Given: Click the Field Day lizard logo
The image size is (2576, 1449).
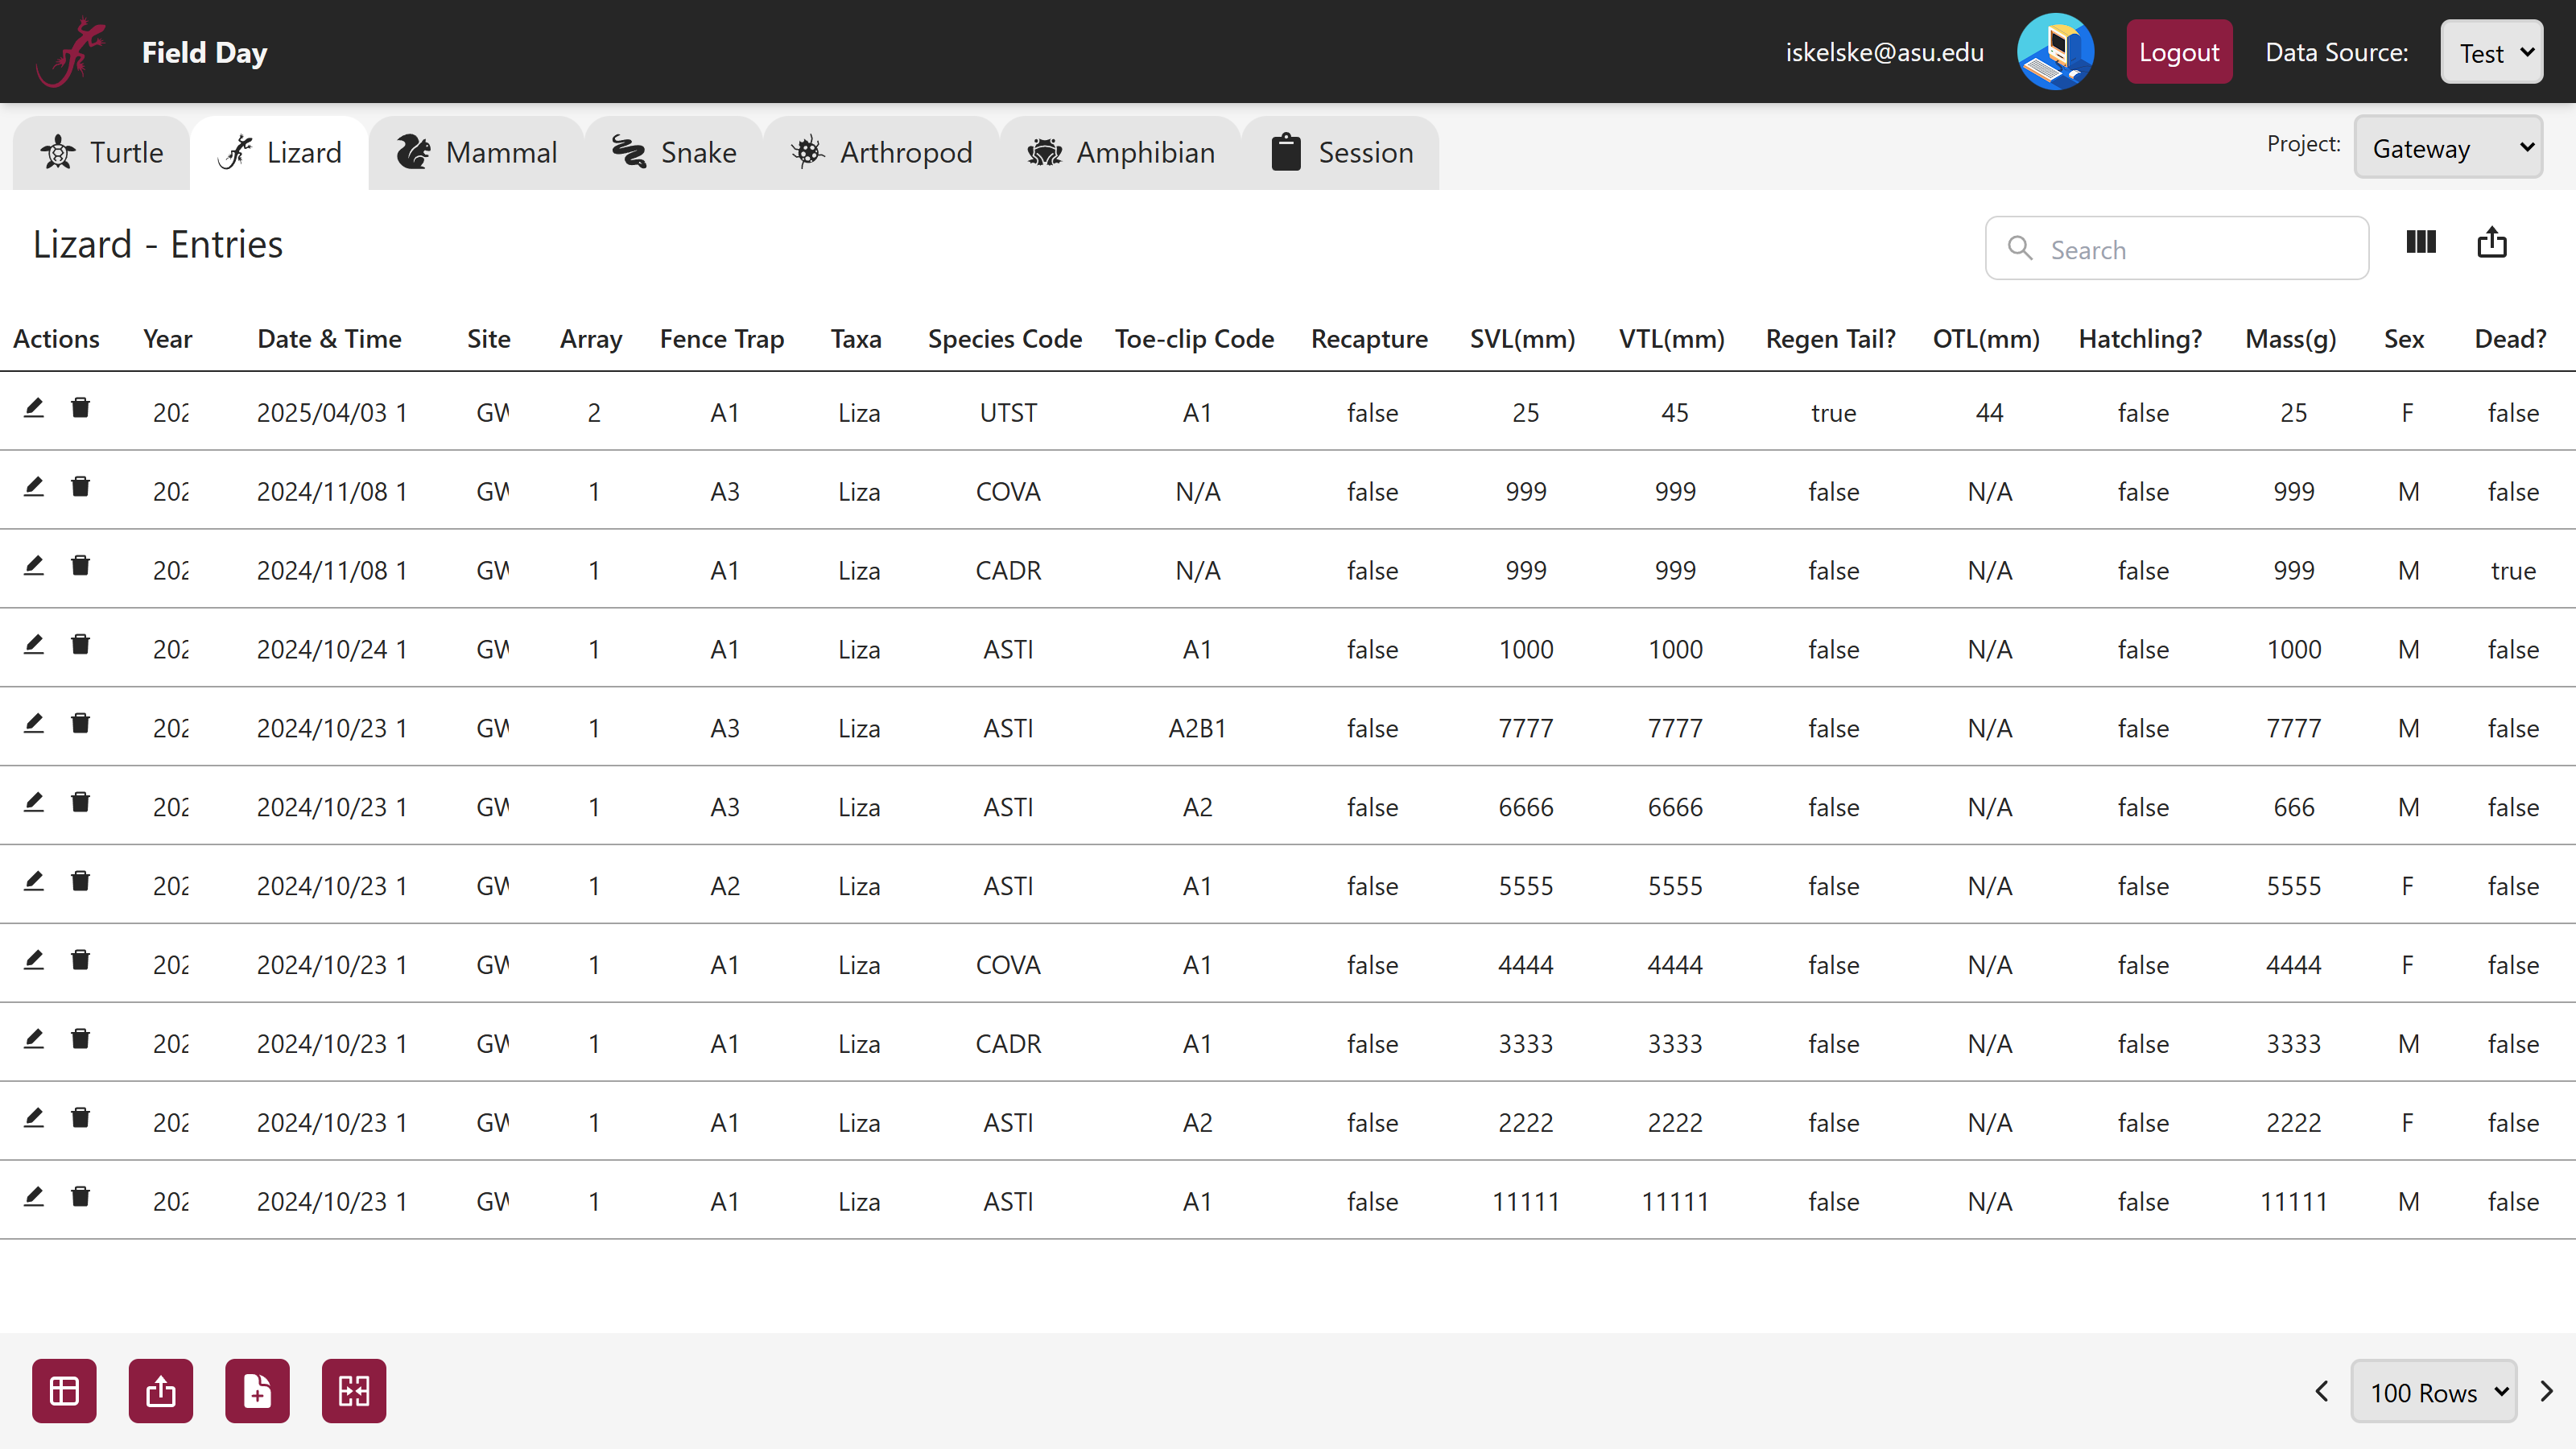Looking at the screenshot, I should 71,52.
